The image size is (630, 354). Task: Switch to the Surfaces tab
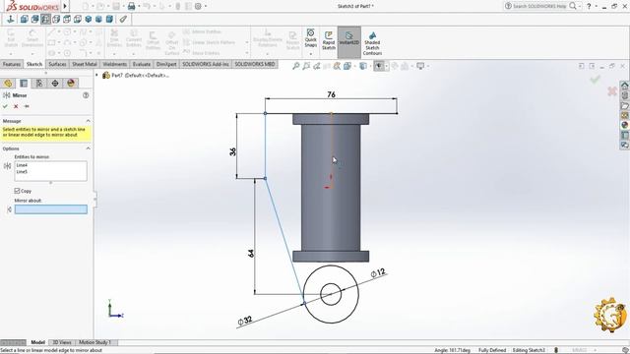[x=57, y=64]
